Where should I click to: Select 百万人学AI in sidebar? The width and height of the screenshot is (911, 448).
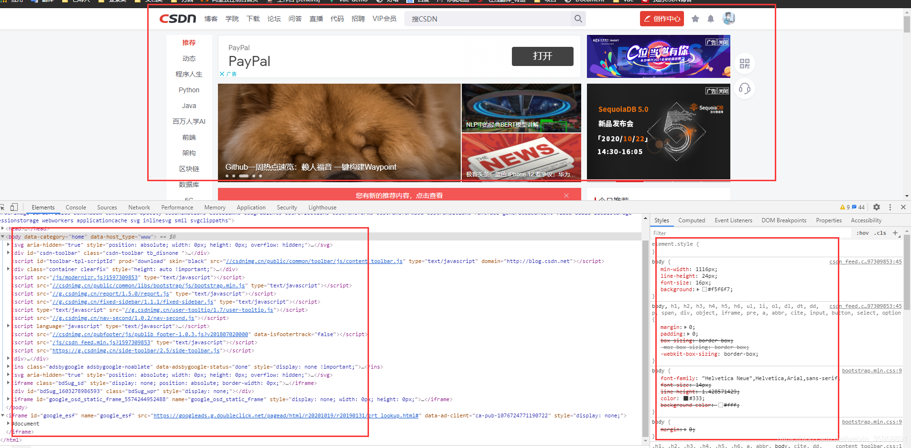pos(189,121)
